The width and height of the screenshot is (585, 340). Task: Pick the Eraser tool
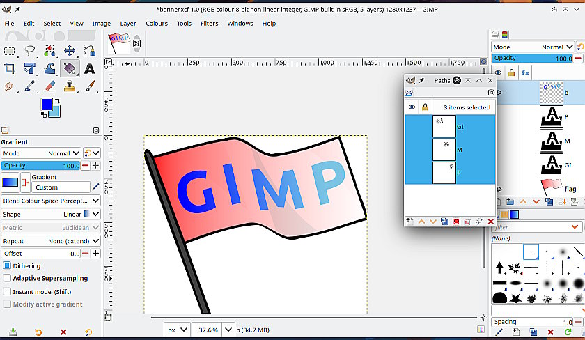pyautogui.click(x=49, y=86)
